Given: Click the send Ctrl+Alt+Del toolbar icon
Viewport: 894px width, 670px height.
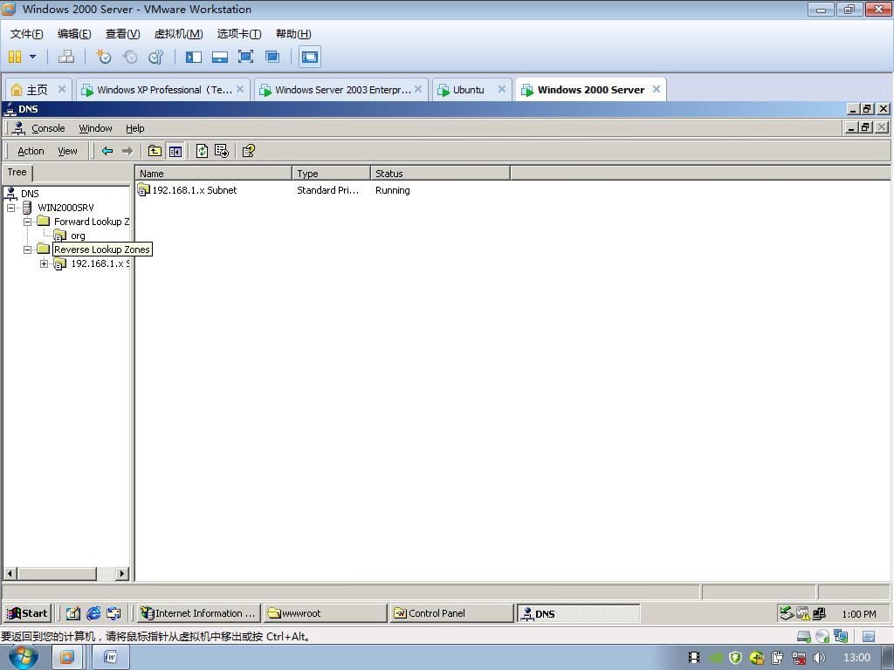Looking at the screenshot, I should point(66,57).
